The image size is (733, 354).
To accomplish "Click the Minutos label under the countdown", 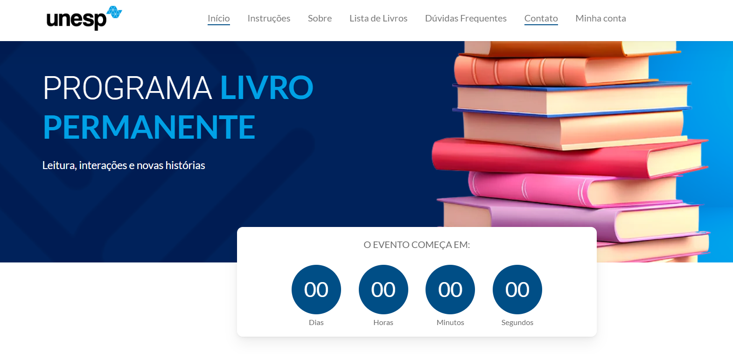I will coord(450,322).
